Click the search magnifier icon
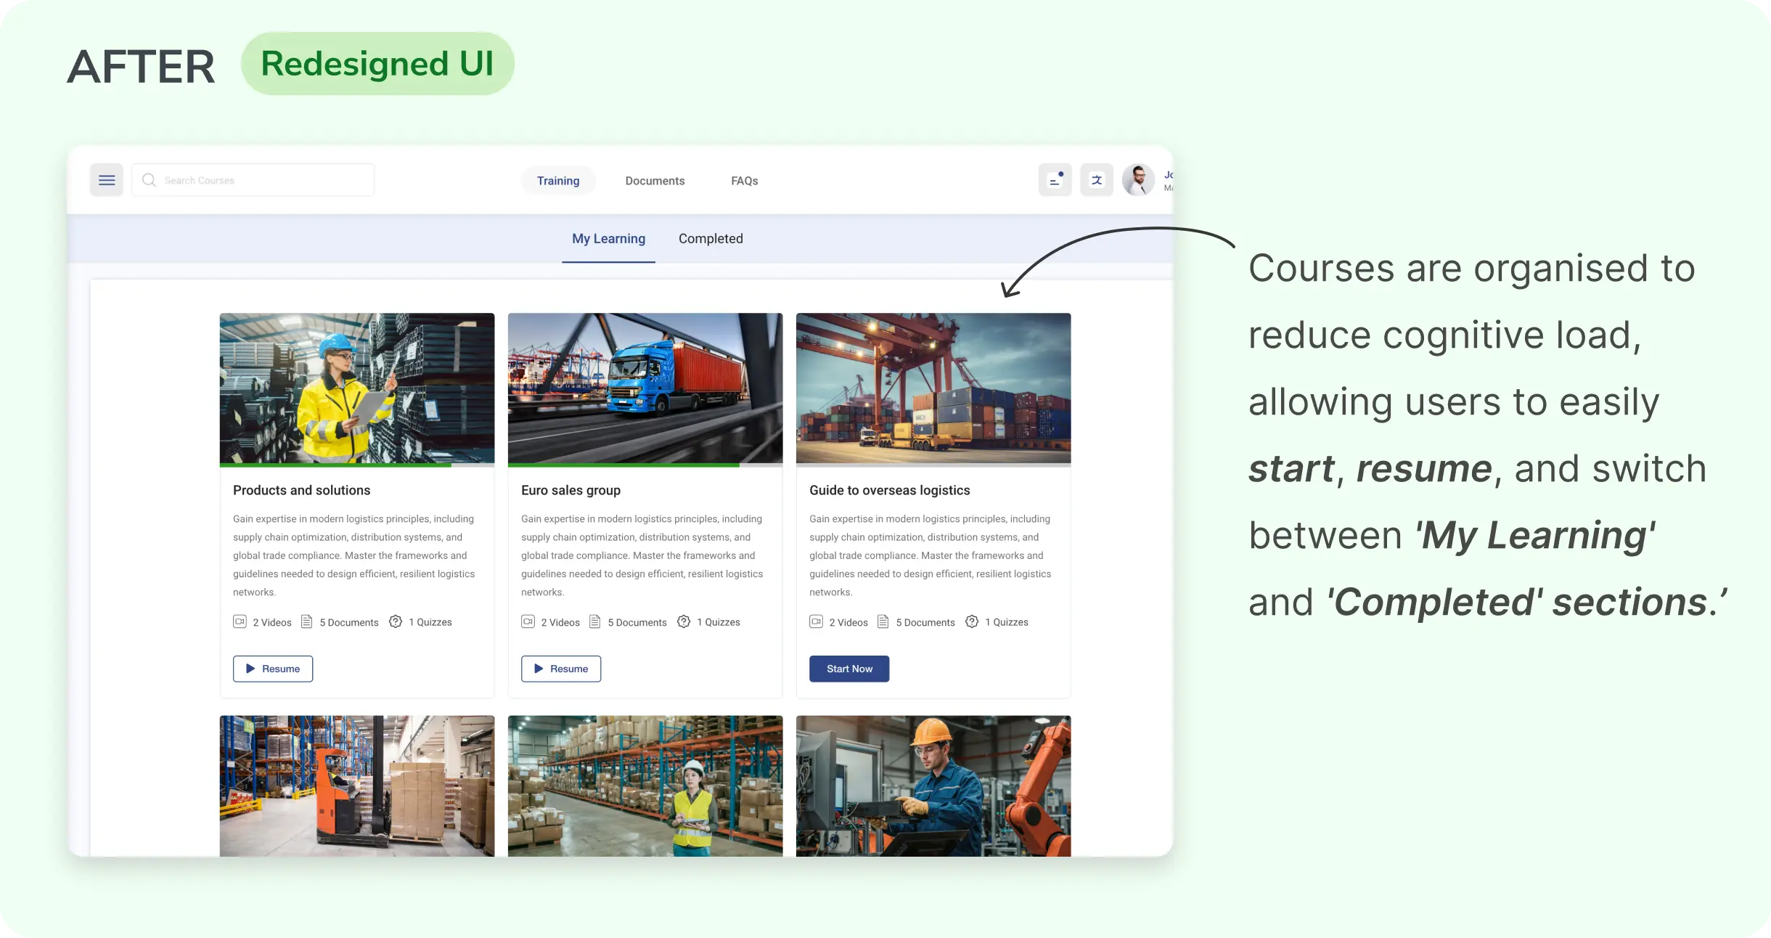This screenshot has height=938, width=1771. pyautogui.click(x=149, y=180)
